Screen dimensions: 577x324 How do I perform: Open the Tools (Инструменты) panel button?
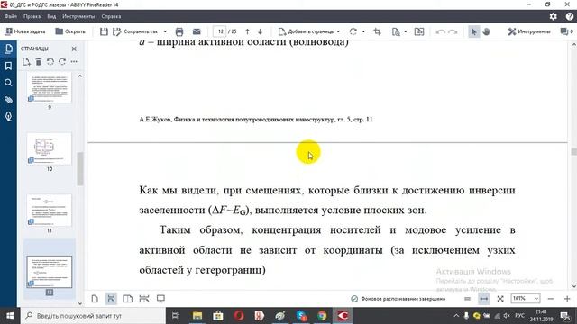click(x=529, y=31)
